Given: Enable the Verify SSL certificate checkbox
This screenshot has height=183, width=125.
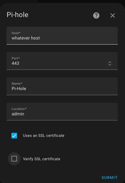Looking at the screenshot, I should pos(14,159).
